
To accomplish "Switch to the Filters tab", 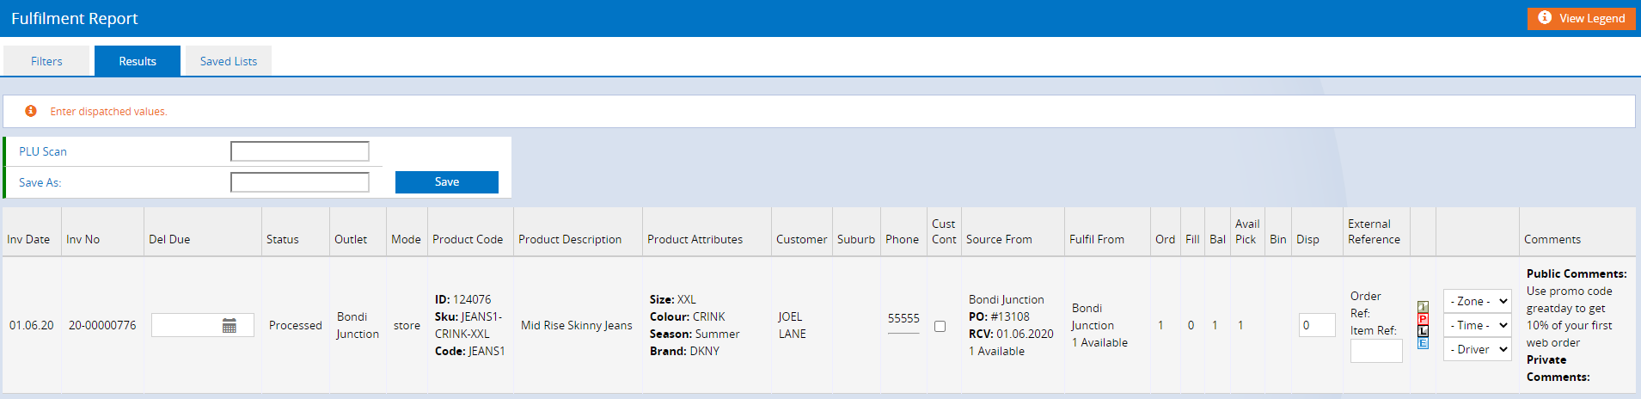I will [46, 61].
